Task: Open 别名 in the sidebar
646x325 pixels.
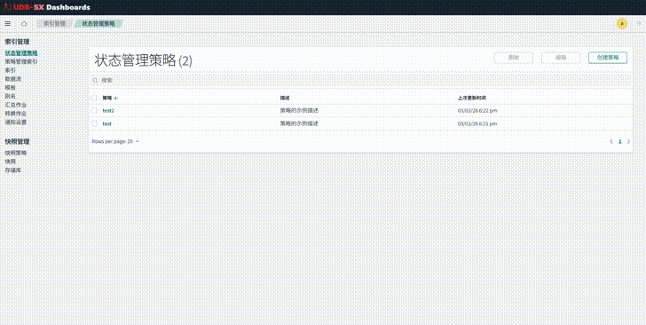Action: click(11, 96)
